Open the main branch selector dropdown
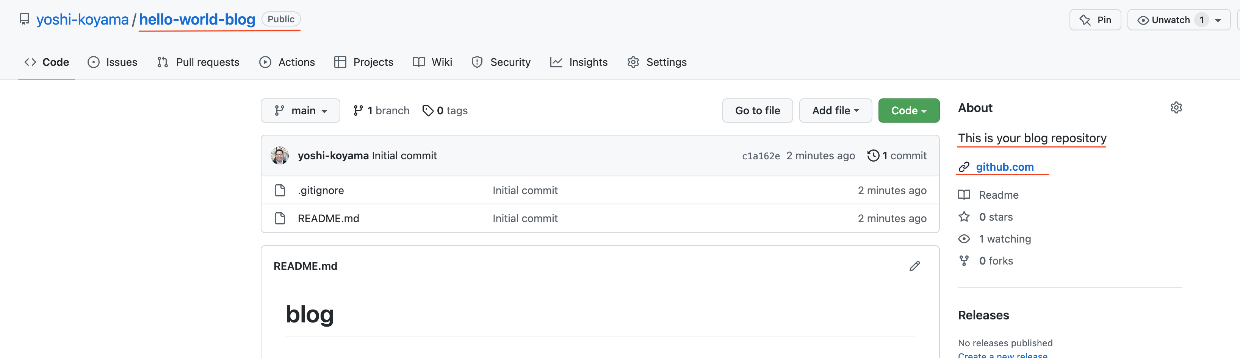1240x358 pixels. pyautogui.click(x=300, y=110)
